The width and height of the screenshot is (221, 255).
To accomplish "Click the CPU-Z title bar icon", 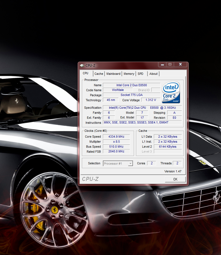I will pyautogui.click(x=82, y=66).
